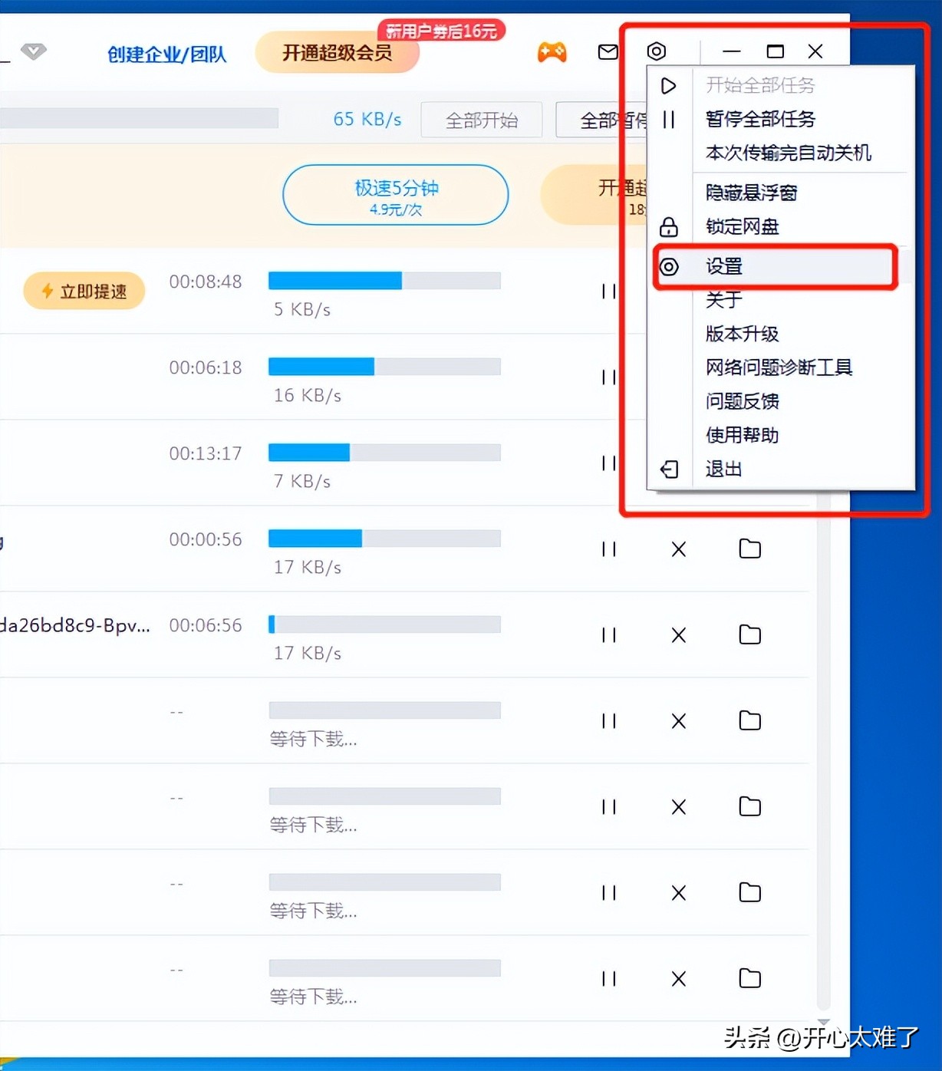Click the padlock icon beside 锁定网盘
The height and width of the screenshot is (1071, 942).
click(x=669, y=227)
